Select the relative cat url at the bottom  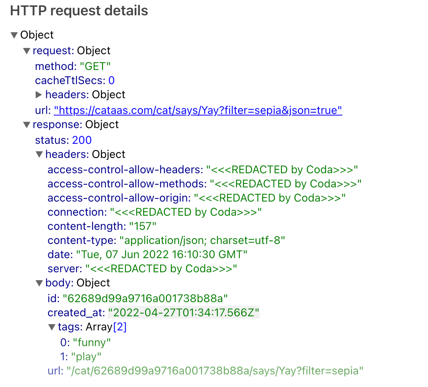[214, 370]
